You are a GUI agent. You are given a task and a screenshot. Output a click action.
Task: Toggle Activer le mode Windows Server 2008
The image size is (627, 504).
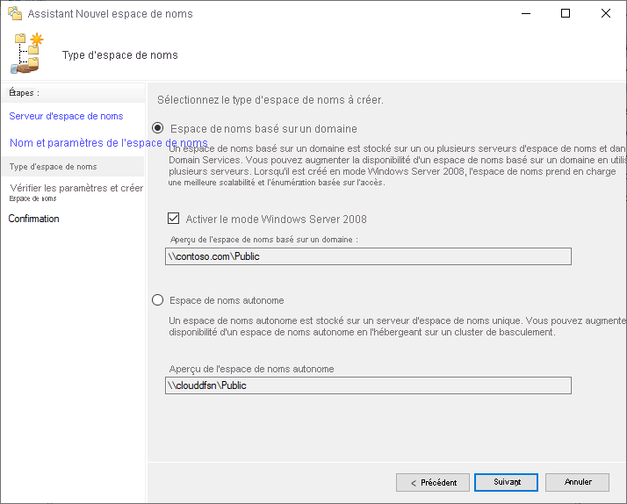coord(174,219)
